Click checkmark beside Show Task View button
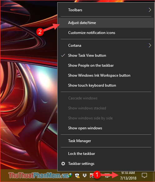155x182 pixels. (63, 55)
